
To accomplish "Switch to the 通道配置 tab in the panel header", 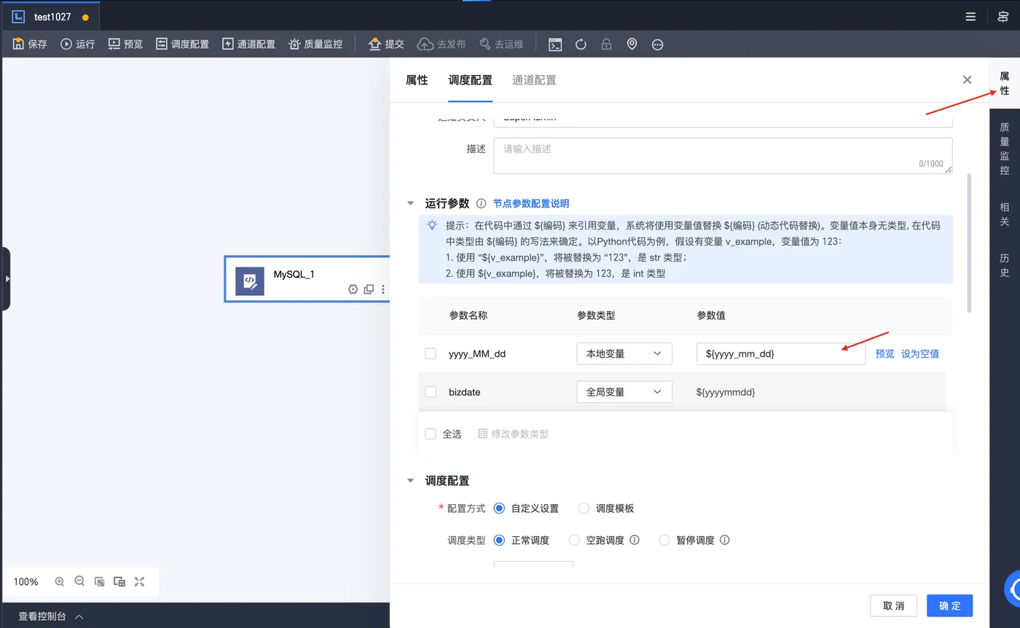I will tap(534, 80).
